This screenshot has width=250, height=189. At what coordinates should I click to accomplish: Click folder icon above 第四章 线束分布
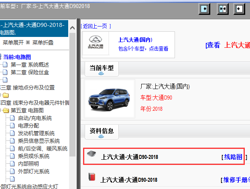[6, 95]
